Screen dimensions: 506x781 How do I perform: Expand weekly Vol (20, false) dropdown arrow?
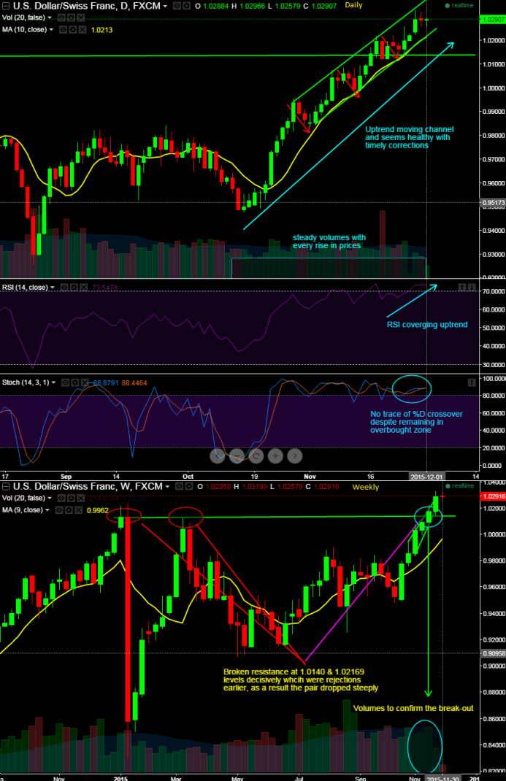[x=50, y=498]
